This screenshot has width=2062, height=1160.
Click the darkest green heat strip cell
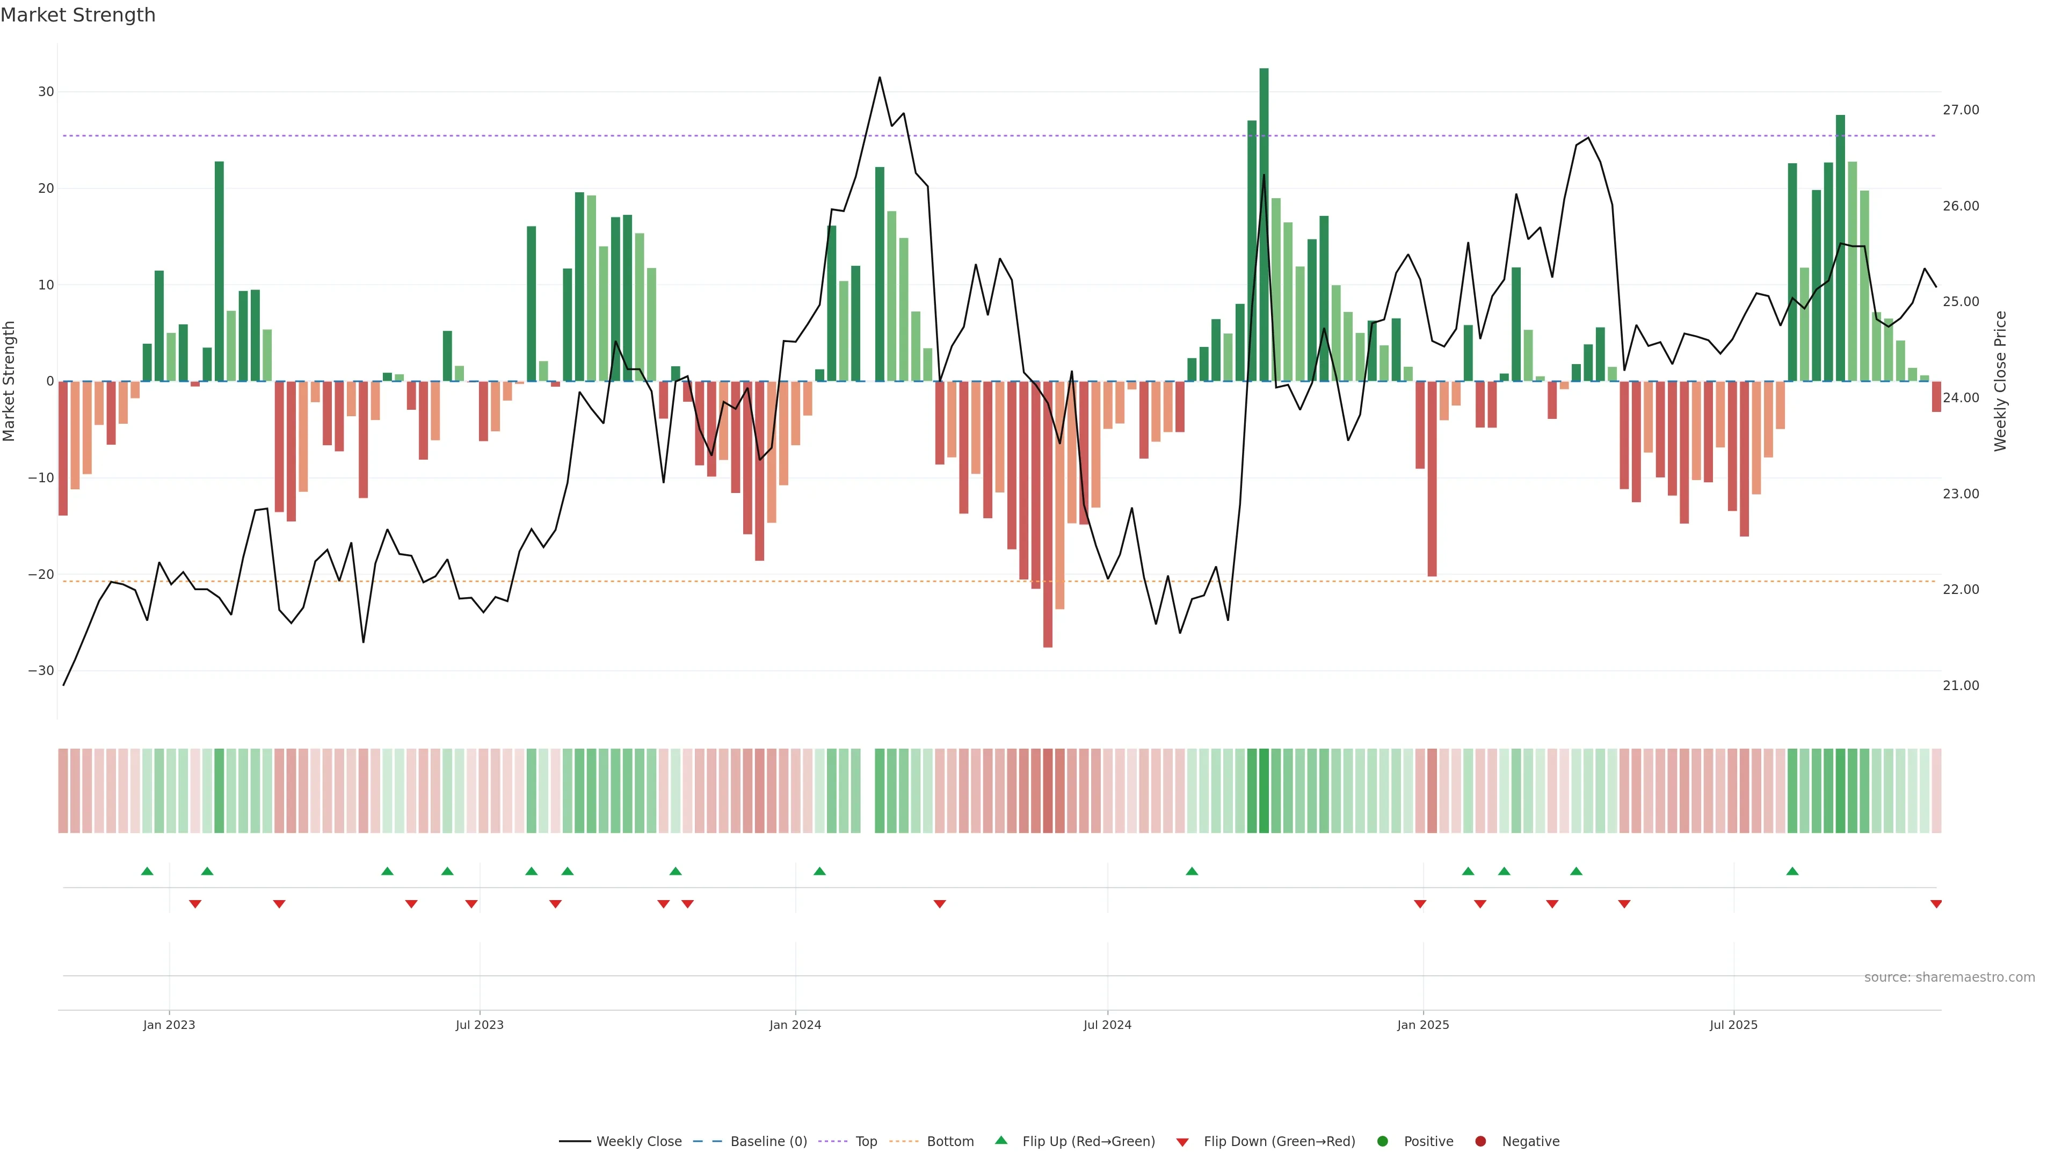pos(1264,791)
